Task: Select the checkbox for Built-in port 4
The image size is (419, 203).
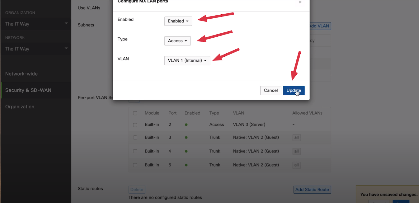Action: click(135, 151)
